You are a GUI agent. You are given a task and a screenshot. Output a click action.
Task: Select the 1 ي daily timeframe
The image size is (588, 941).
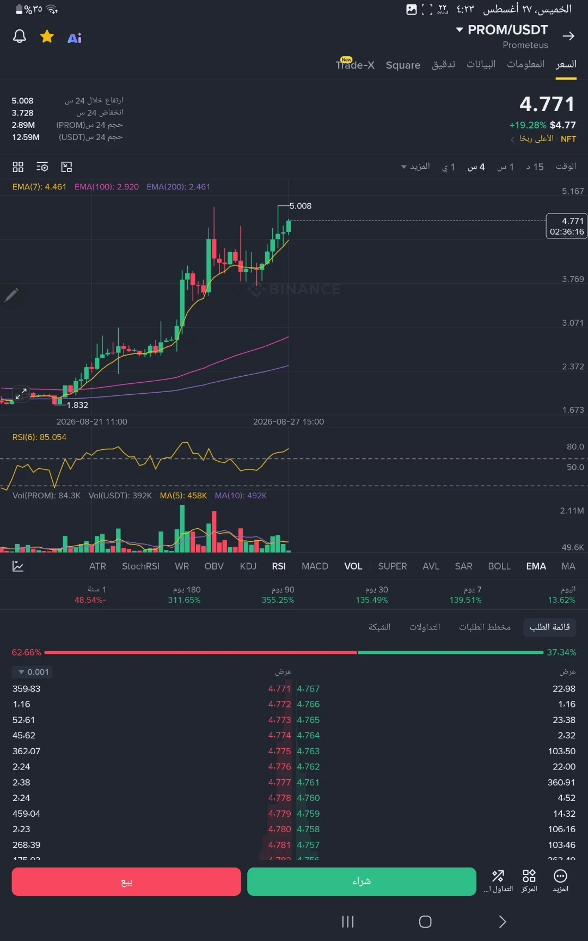point(449,167)
